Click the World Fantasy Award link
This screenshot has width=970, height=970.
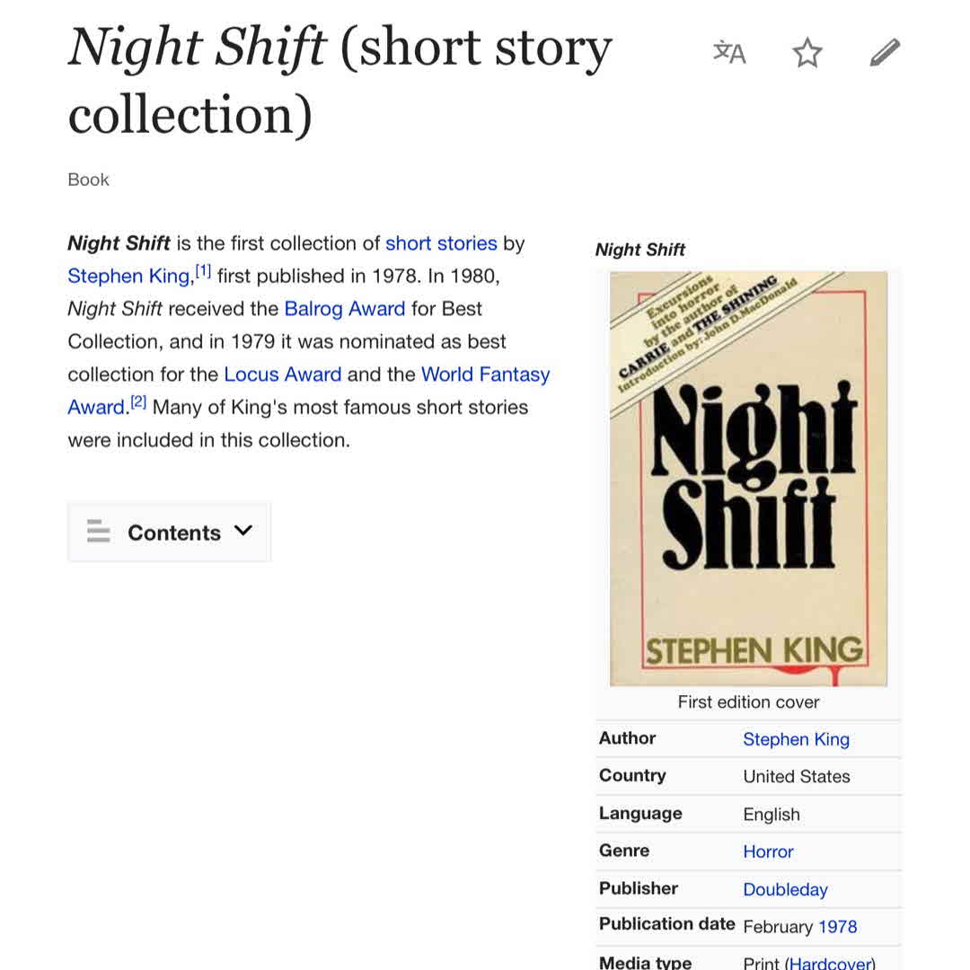point(485,375)
